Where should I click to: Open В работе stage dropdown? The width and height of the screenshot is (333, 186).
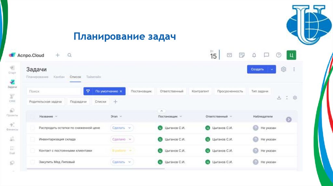[x=122, y=151]
